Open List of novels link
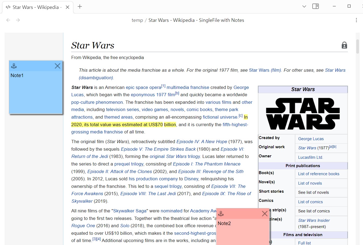The image size is (363, 245). click(310, 183)
